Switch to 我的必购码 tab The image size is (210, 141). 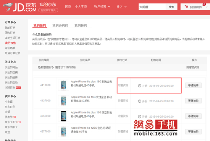(x=60, y=25)
